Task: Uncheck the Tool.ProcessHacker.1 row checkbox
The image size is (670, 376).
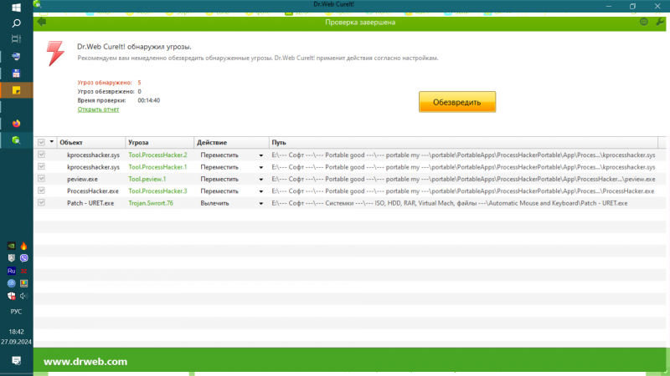Action: pos(41,166)
